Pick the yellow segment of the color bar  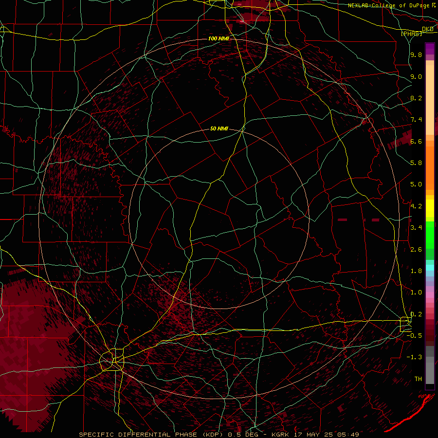tap(430, 208)
